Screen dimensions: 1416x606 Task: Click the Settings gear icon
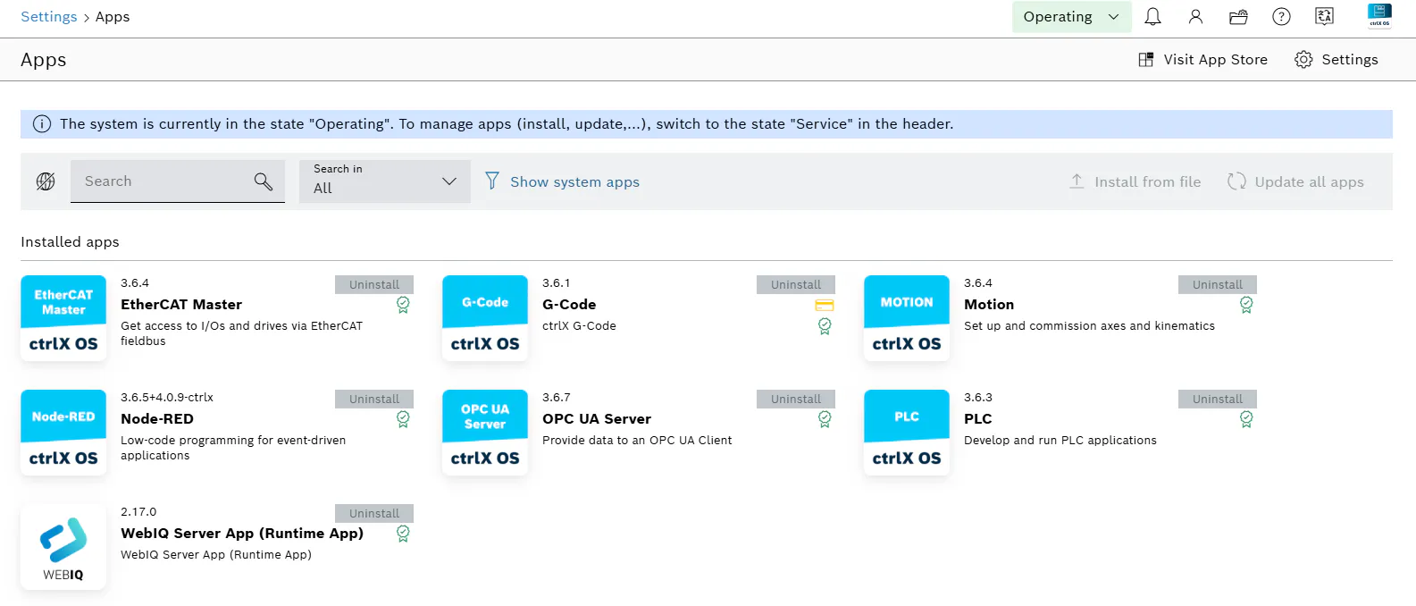coord(1303,60)
